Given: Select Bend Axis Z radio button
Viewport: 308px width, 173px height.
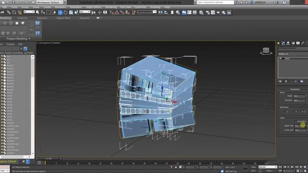Looking at the screenshot, I should pos(303,111).
